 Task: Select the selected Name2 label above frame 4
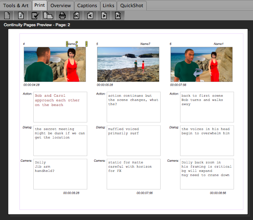72,44
